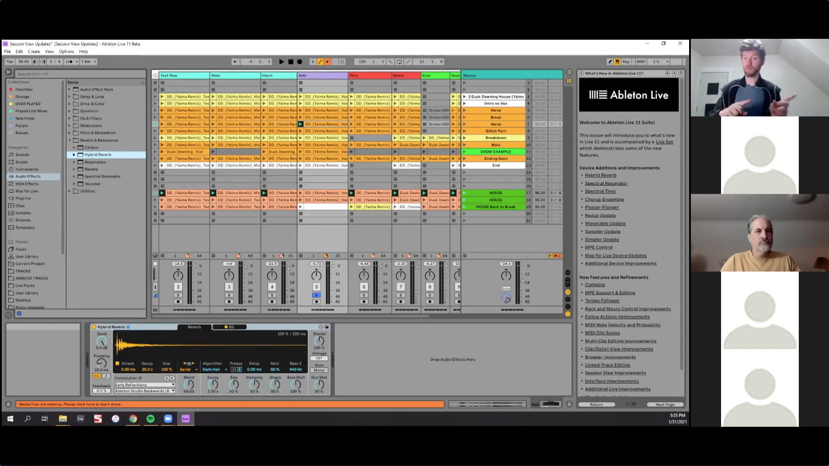Viewport: 829px width, 466px height.
Task: Toggle Hybrid Reverb device activator
Action: coord(94,327)
